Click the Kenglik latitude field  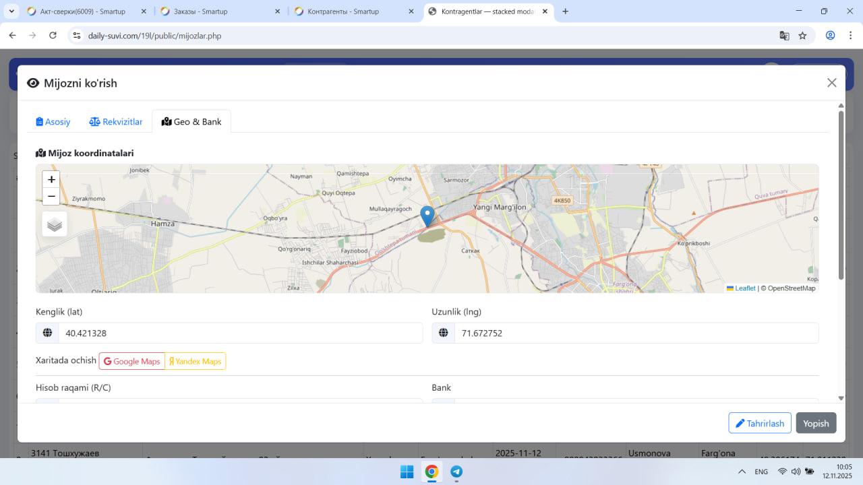tap(239, 333)
